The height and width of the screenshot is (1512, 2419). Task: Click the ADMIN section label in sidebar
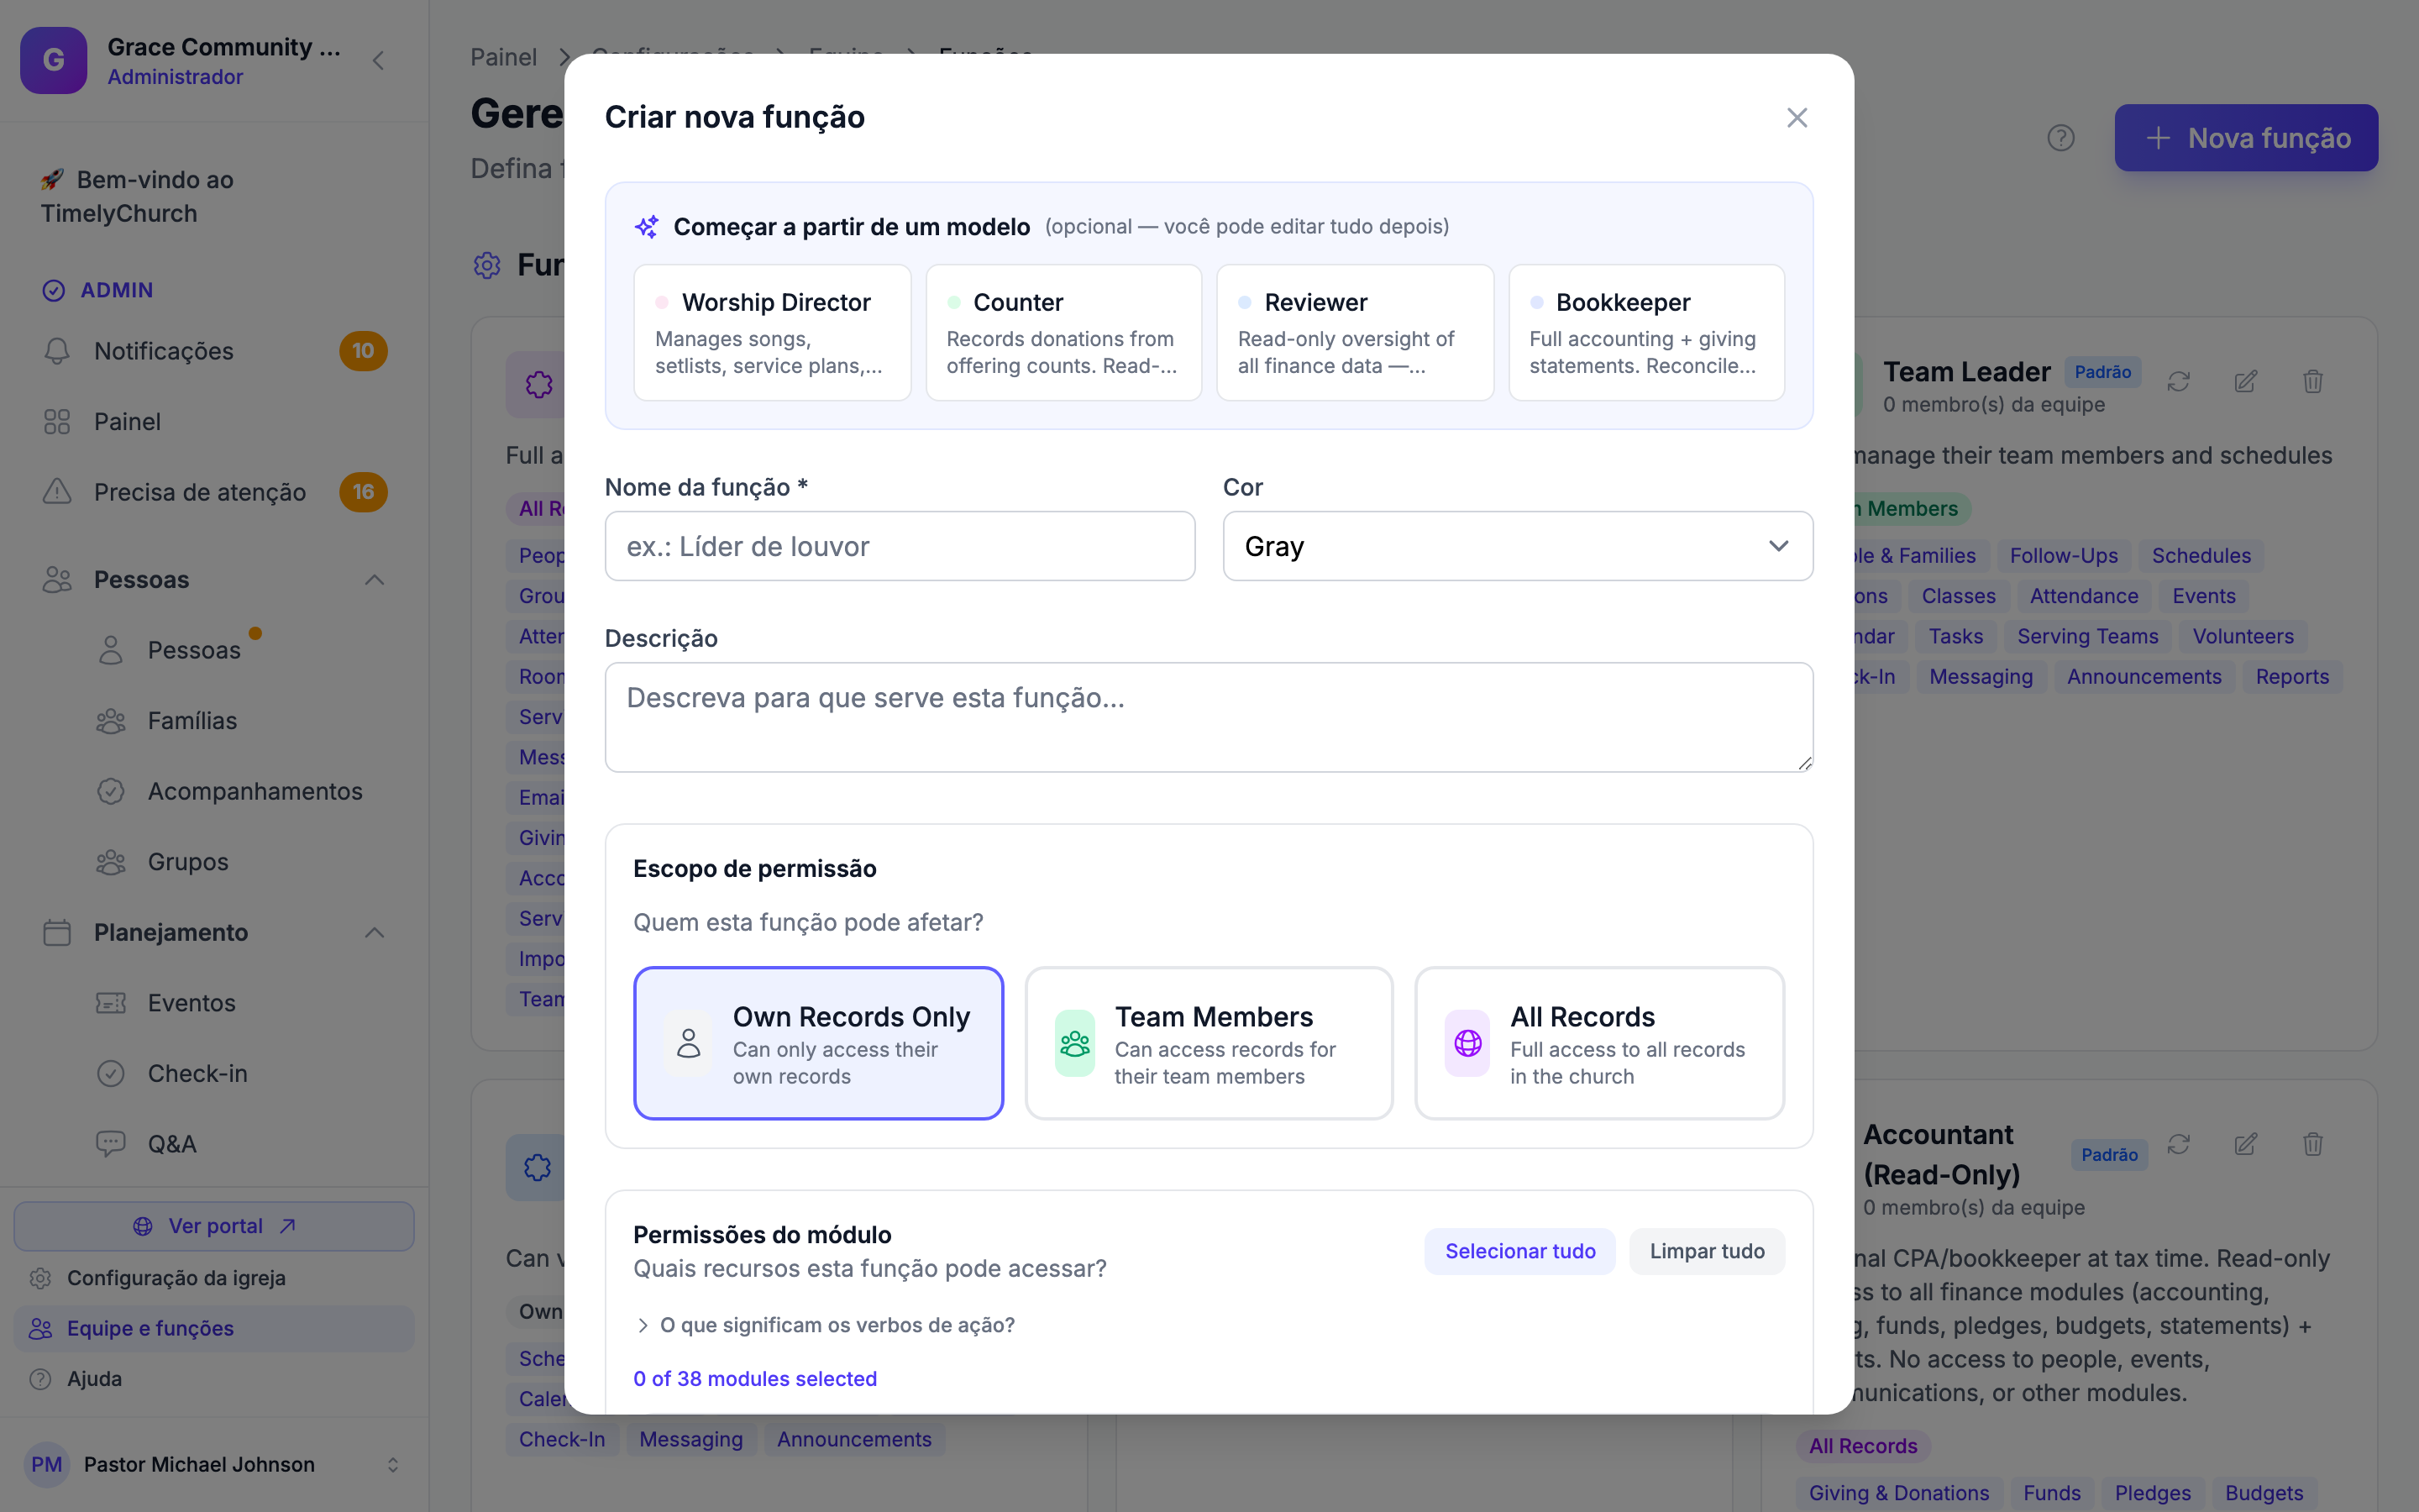click(117, 290)
